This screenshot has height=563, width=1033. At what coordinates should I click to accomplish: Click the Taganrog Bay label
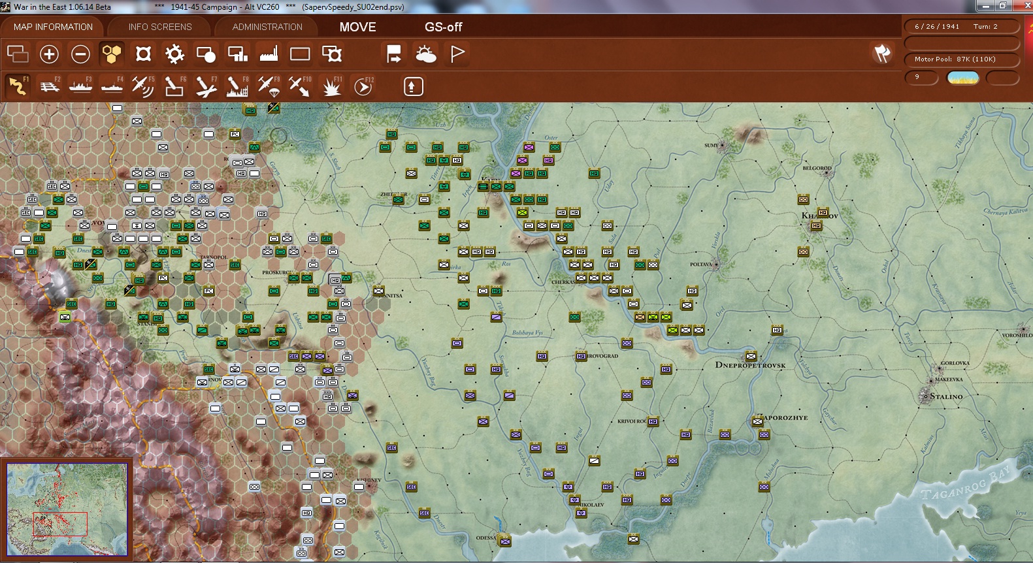pos(966,484)
